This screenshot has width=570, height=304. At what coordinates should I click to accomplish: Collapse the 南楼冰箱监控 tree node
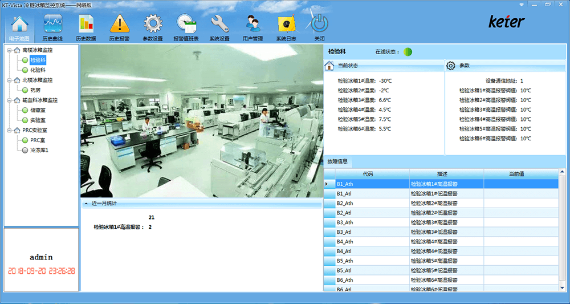[10, 50]
